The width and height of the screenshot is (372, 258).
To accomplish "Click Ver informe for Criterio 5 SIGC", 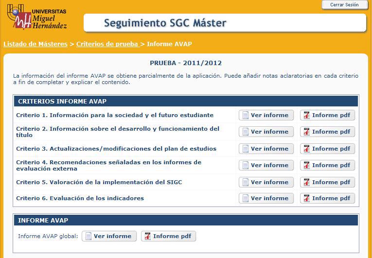I will tap(266, 182).
